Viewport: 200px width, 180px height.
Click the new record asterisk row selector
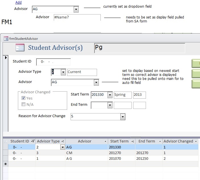[5, 164]
